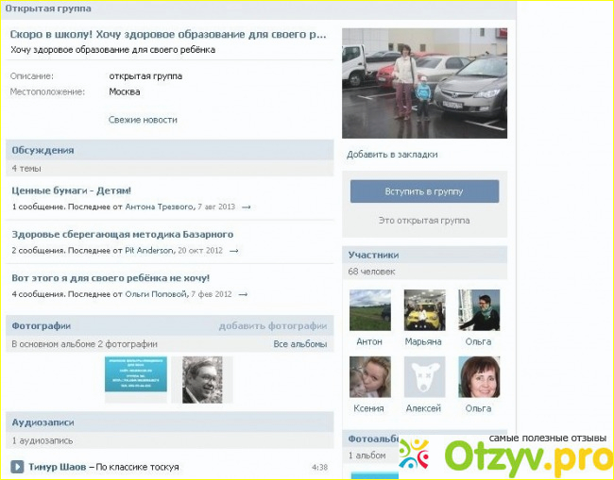Click the name Антон under avatar
Image resolution: width=614 pixels, height=480 pixels.
point(369,341)
